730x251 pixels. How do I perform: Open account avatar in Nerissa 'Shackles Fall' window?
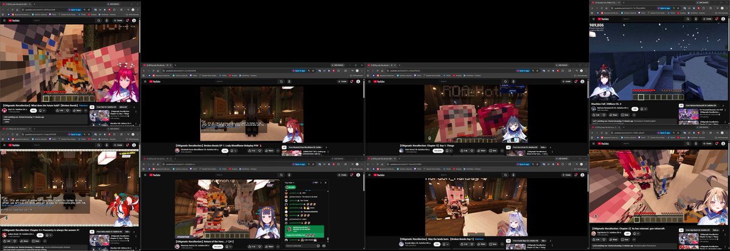[723, 19]
